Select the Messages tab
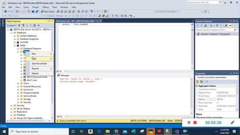This screenshot has height=135, width=240. (63, 75)
